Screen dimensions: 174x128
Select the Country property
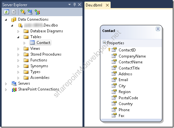click(126, 104)
